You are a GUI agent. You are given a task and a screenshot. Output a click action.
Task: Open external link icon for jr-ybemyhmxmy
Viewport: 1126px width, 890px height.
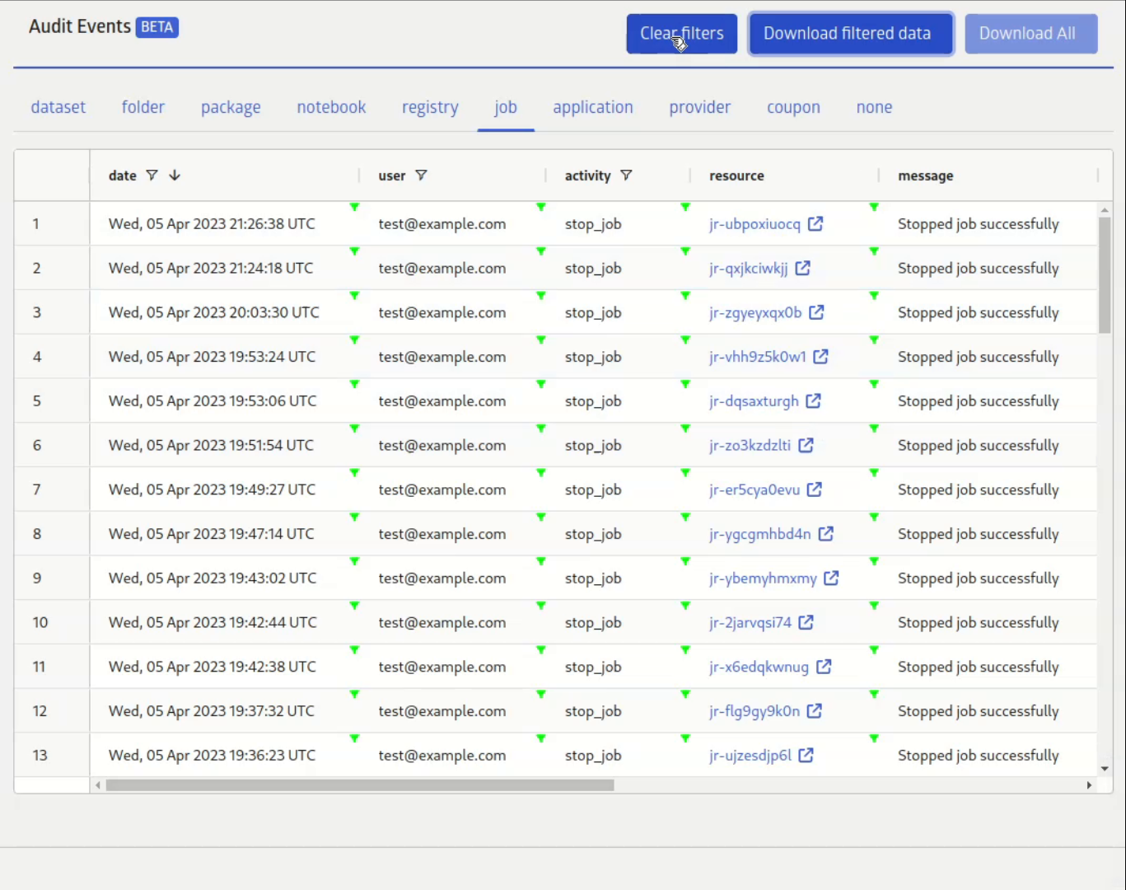click(832, 578)
